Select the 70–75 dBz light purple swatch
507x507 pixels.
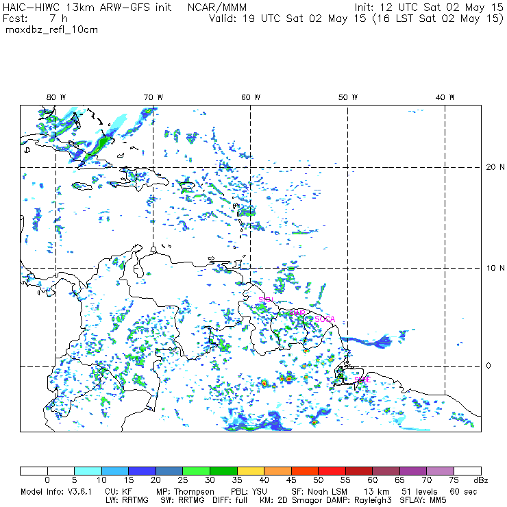tap(441, 471)
